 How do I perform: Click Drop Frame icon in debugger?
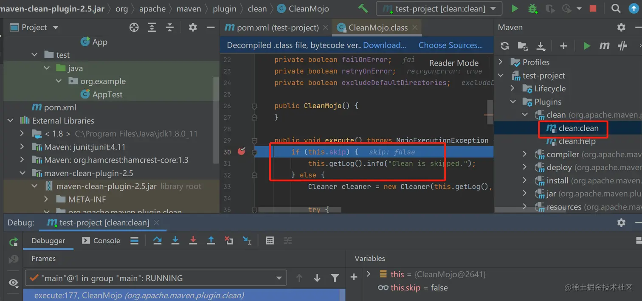pos(229,241)
